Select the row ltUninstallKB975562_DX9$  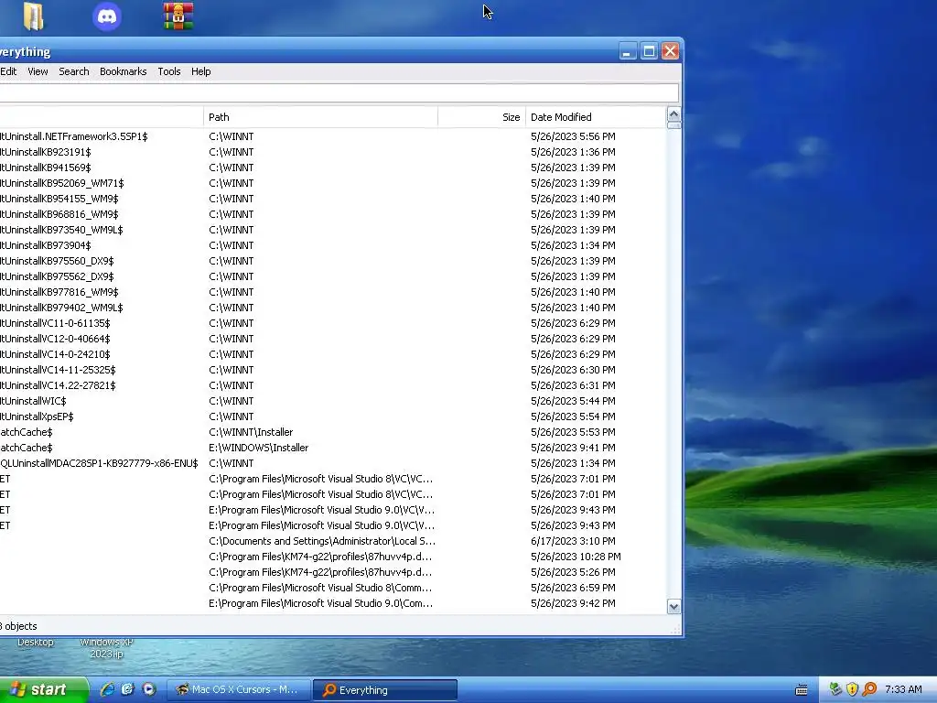point(333,276)
